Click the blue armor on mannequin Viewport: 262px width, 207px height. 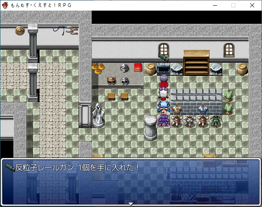(203, 109)
